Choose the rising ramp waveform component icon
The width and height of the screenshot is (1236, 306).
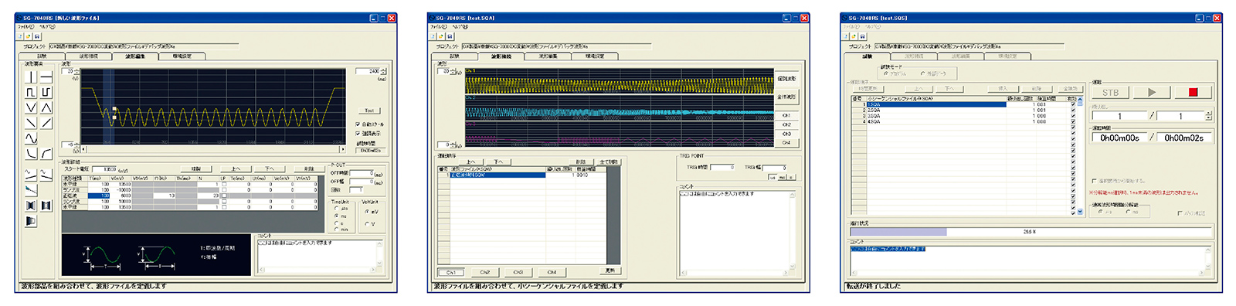[x=46, y=123]
